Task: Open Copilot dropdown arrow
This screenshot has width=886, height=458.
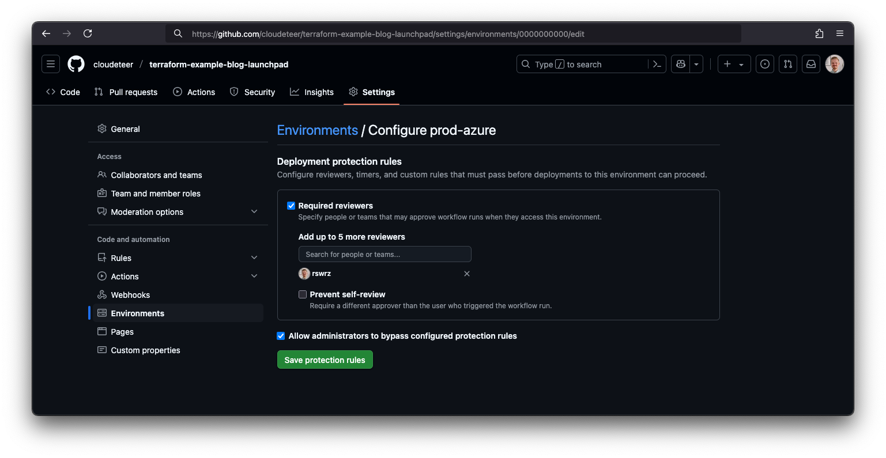Action: (x=696, y=64)
